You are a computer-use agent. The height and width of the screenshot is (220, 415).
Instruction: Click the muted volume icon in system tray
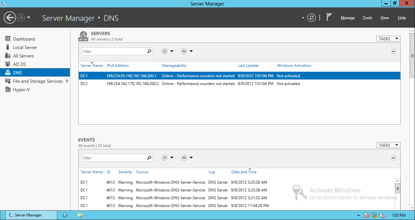pos(382,215)
